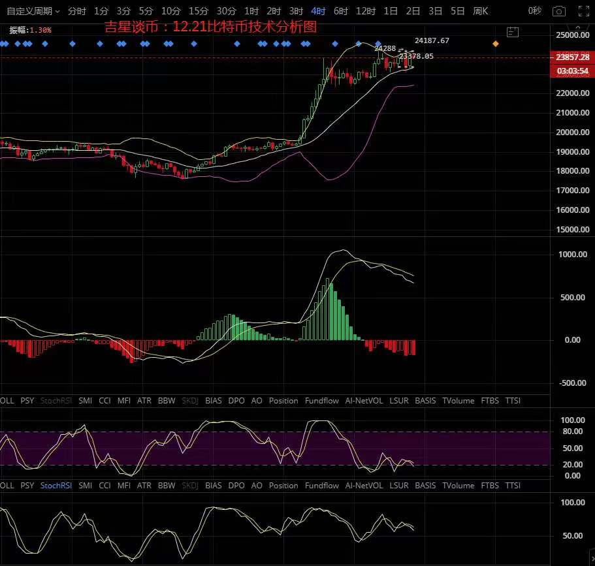Select the 12时 timeframe
This screenshot has width=595, height=566.
[366, 11]
